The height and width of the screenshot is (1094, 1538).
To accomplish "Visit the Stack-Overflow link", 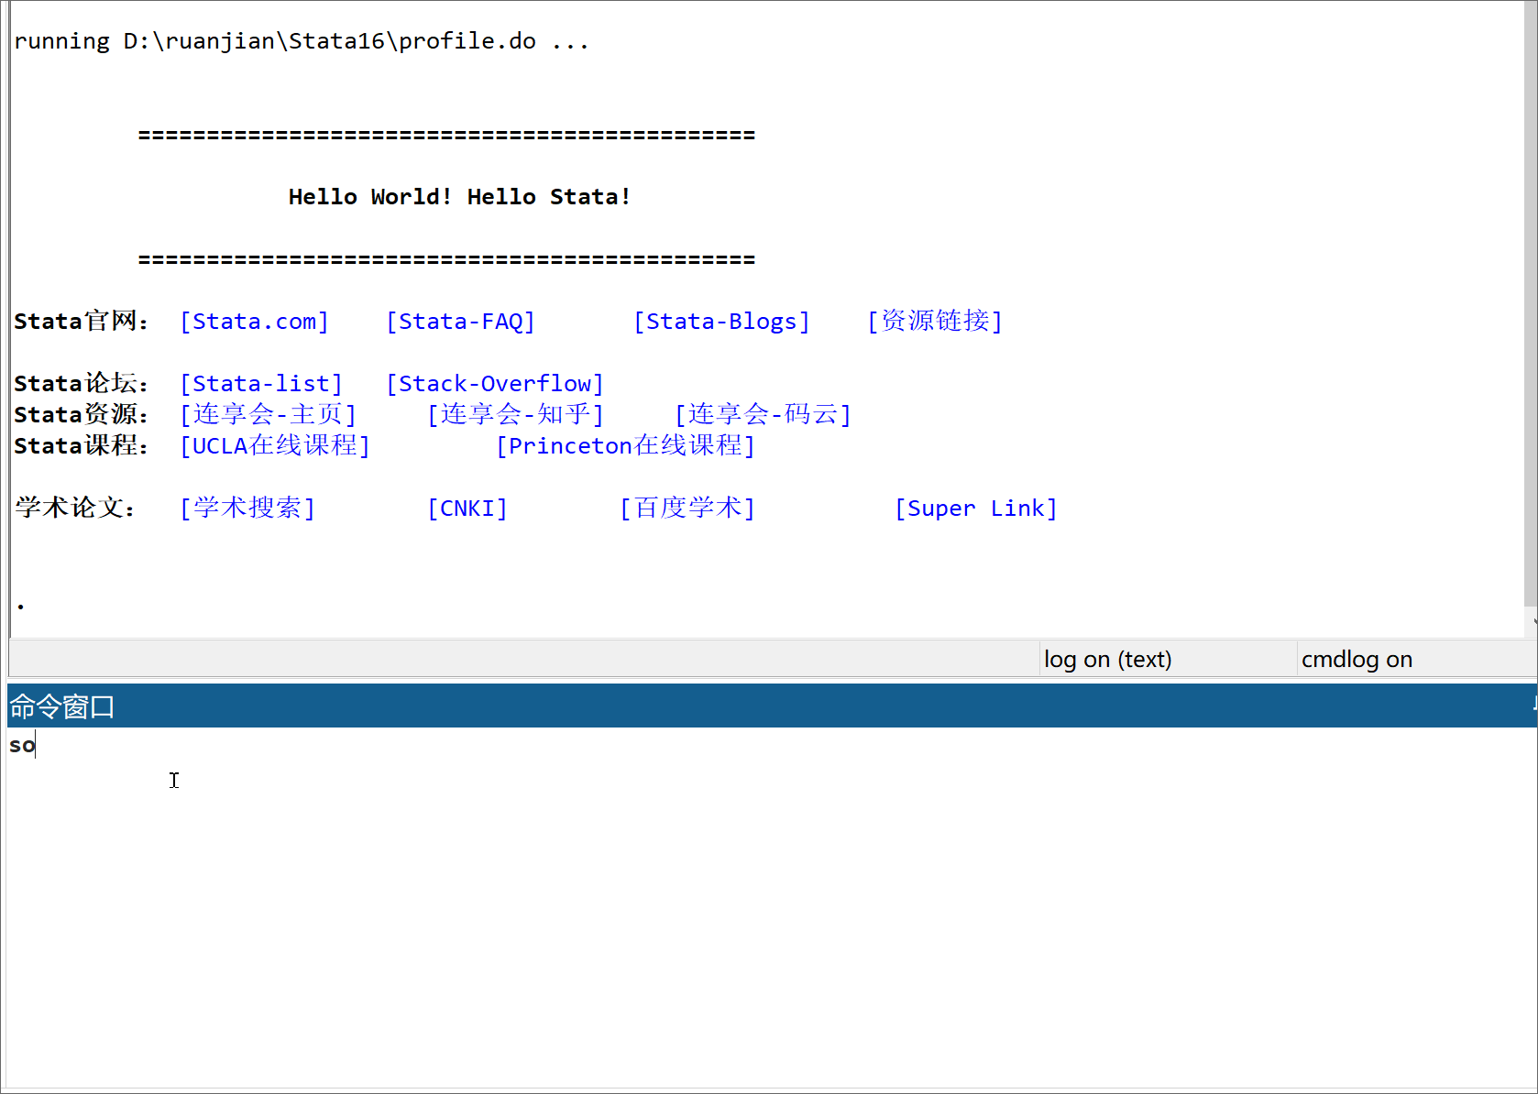I will click(494, 384).
